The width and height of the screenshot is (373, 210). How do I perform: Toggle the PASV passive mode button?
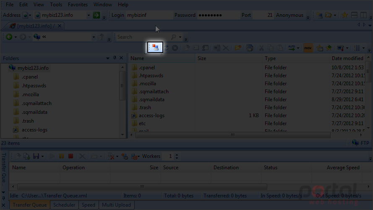point(308,48)
